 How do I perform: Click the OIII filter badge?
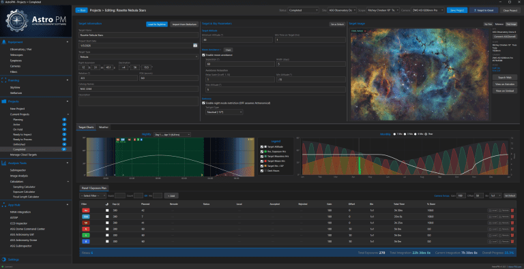click(85, 217)
